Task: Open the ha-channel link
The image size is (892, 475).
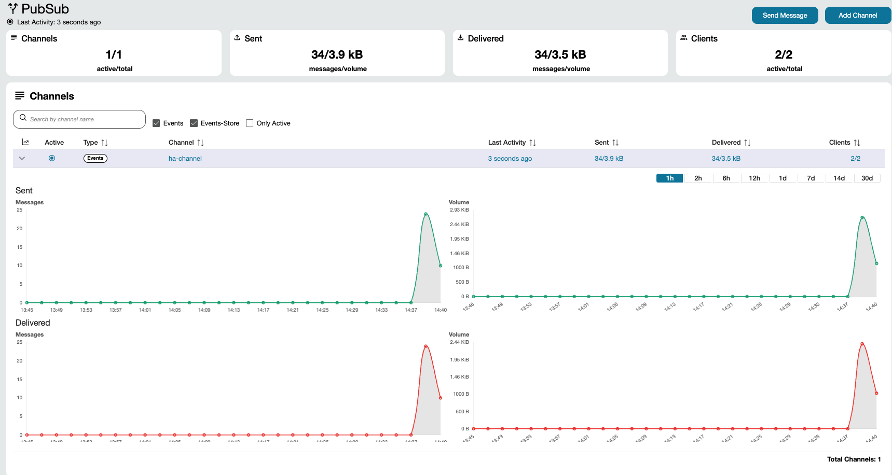Action: (185, 159)
